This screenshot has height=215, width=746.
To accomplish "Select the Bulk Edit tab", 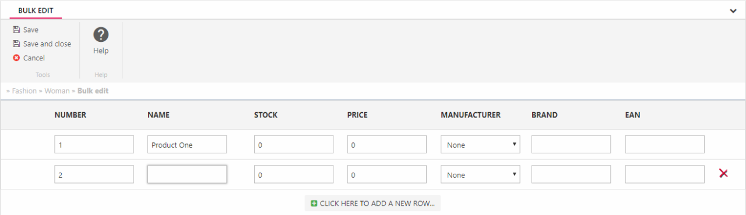I will coord(36,10).
